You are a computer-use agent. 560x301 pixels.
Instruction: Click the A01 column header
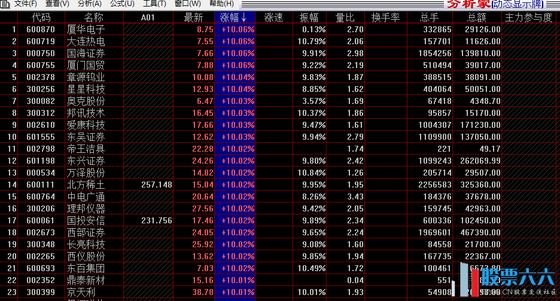click(x=148, y=17)
